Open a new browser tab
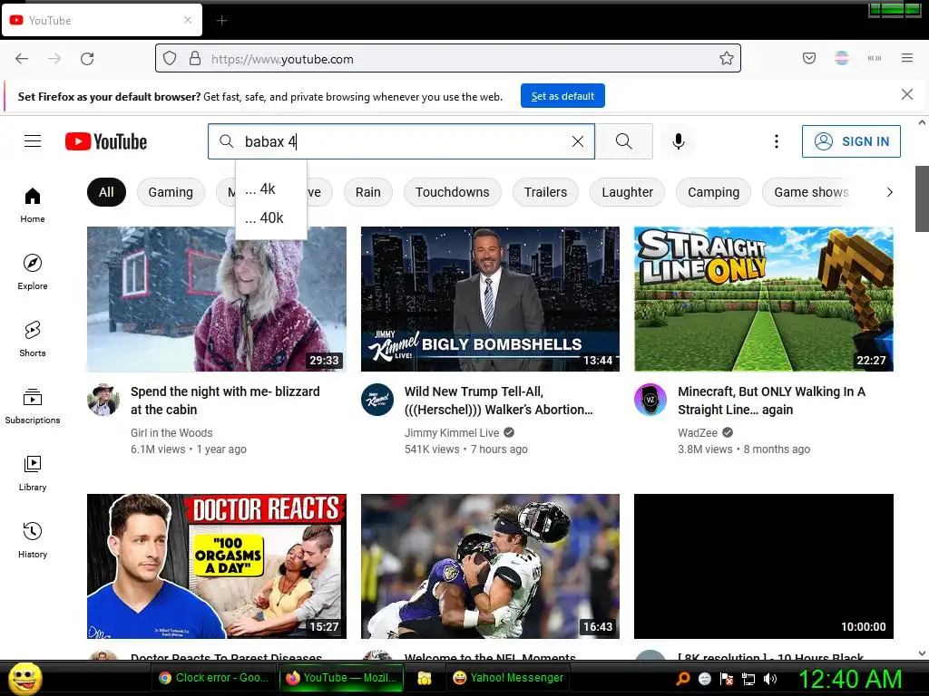Screen dimensions: 929x696 pyautogui.click(x=221, y=21)
